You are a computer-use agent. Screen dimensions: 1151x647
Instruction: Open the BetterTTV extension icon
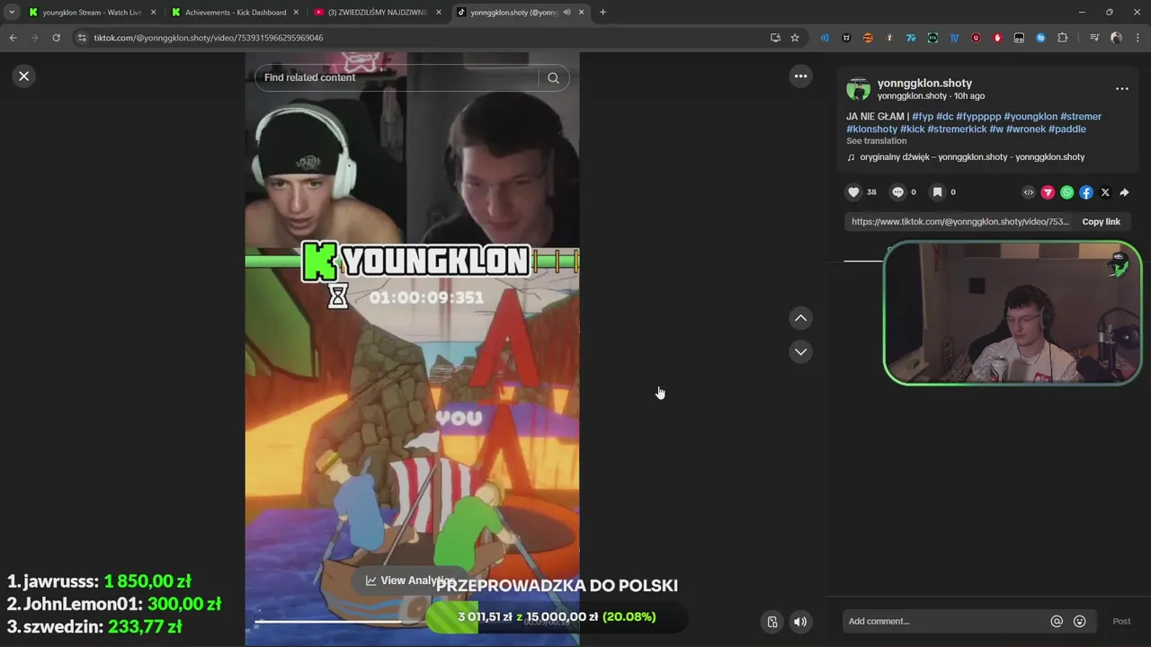click(932, 38)
